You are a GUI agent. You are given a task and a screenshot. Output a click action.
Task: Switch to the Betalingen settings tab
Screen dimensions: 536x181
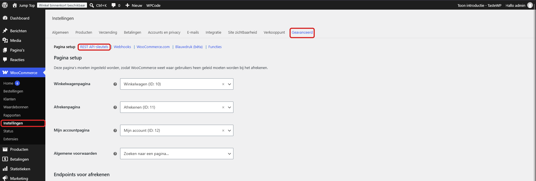point(132,32)
